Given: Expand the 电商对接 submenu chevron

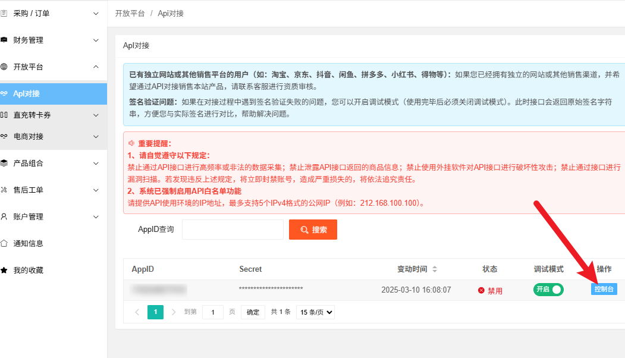Looking at the screenshot, I should pyautogui.click(x=96, y=137).
